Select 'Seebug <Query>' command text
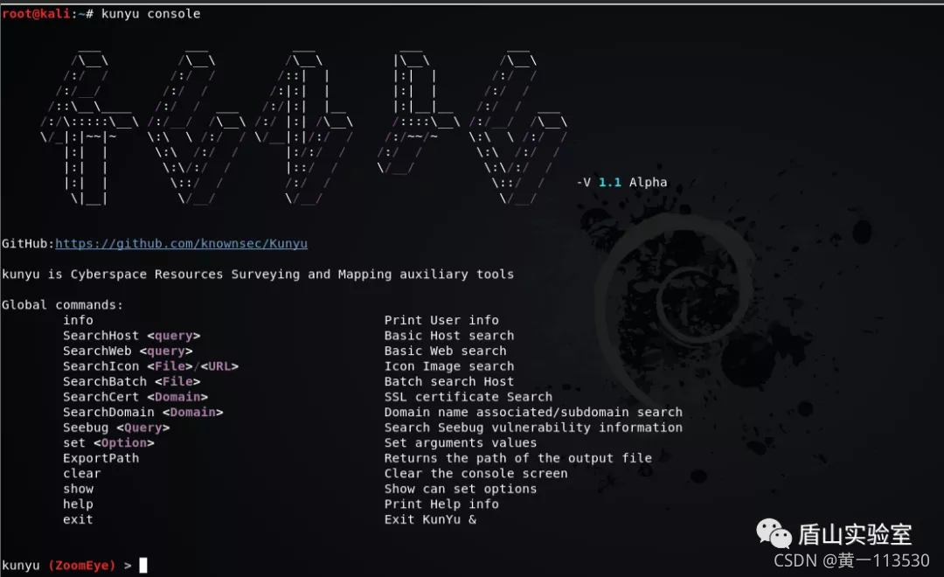This screenshot has height=577, width=944. [x=116, y=428]
